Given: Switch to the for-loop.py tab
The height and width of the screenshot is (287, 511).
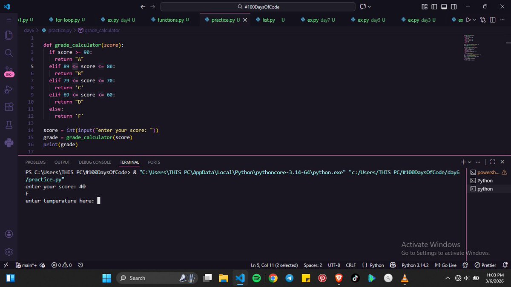Looking at the screenshot, I should pyautogui.click(x=67, y=20).
